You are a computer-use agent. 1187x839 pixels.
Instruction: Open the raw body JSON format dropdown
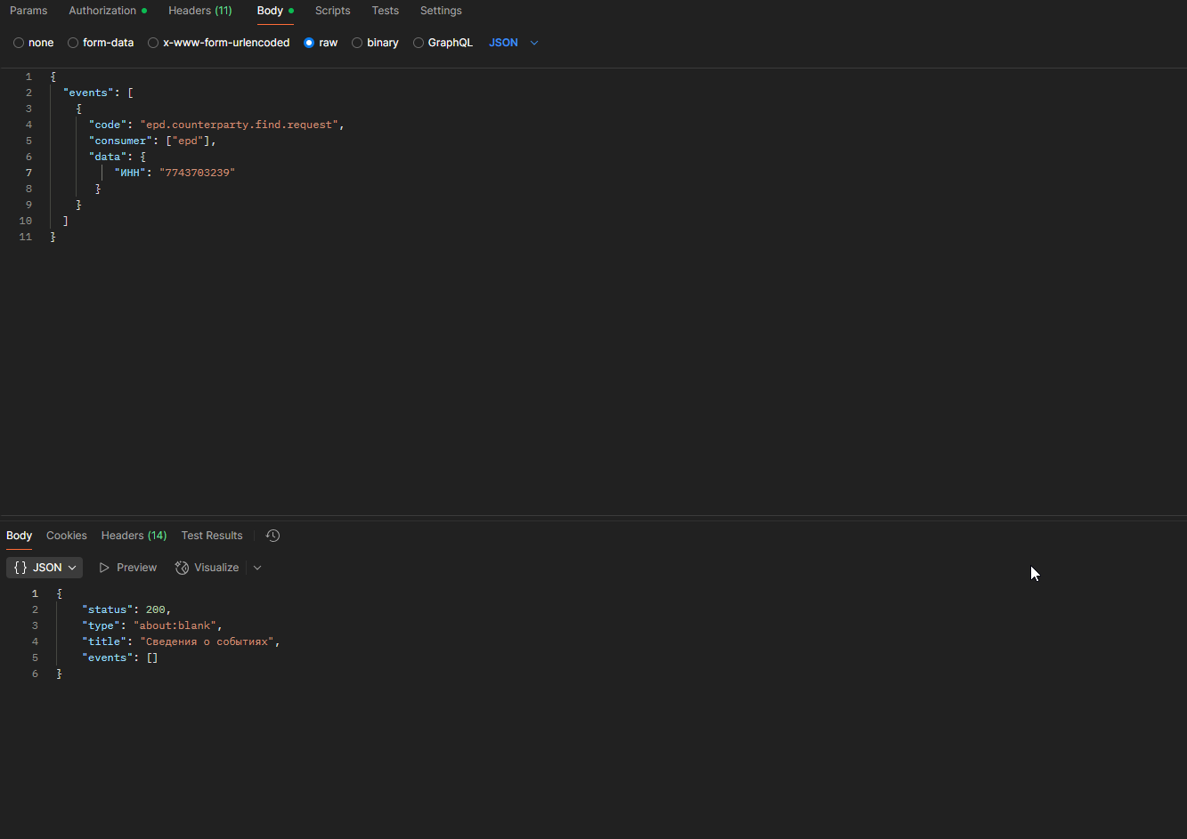pyautogui.click(x=514, y=43)
